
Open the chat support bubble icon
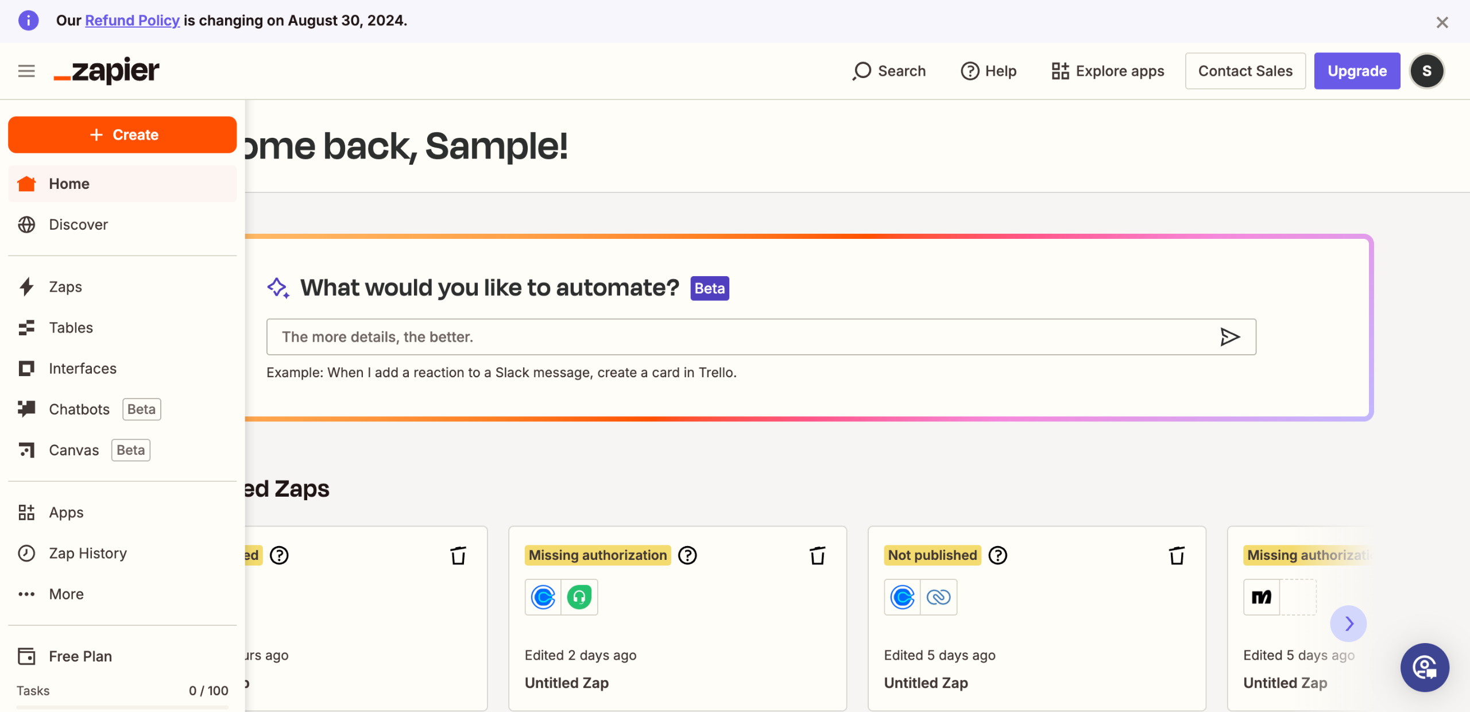(1425, 667)
